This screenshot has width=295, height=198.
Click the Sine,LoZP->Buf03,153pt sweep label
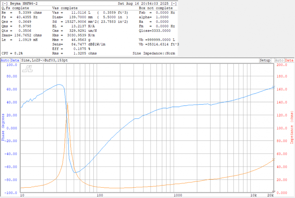(42, 60)
